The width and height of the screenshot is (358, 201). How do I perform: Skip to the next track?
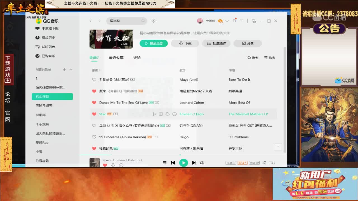194,163
